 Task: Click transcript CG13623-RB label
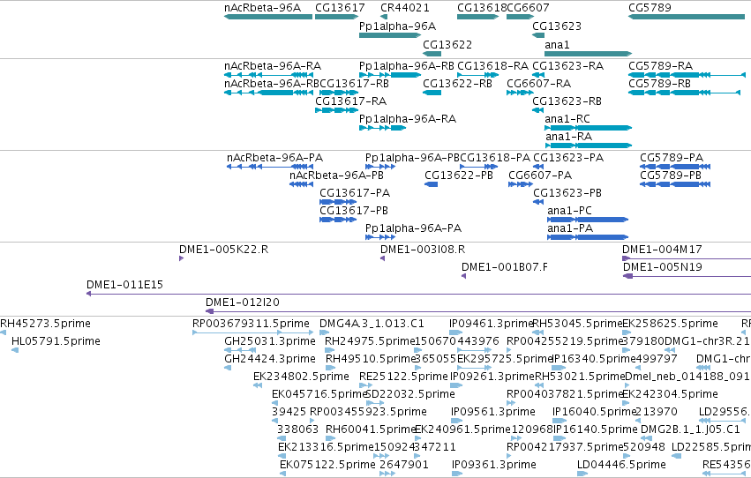click(x=567, y=101)
